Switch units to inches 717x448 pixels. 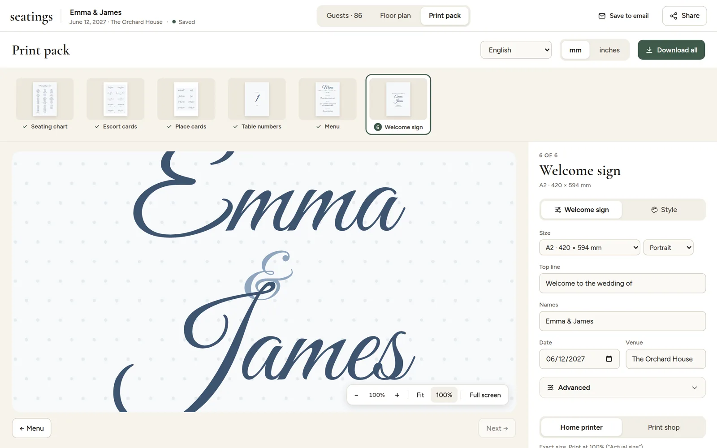click(x=609, y=50)
